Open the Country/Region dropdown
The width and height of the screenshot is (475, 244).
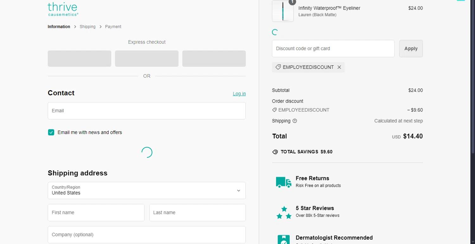coord(147,191)
